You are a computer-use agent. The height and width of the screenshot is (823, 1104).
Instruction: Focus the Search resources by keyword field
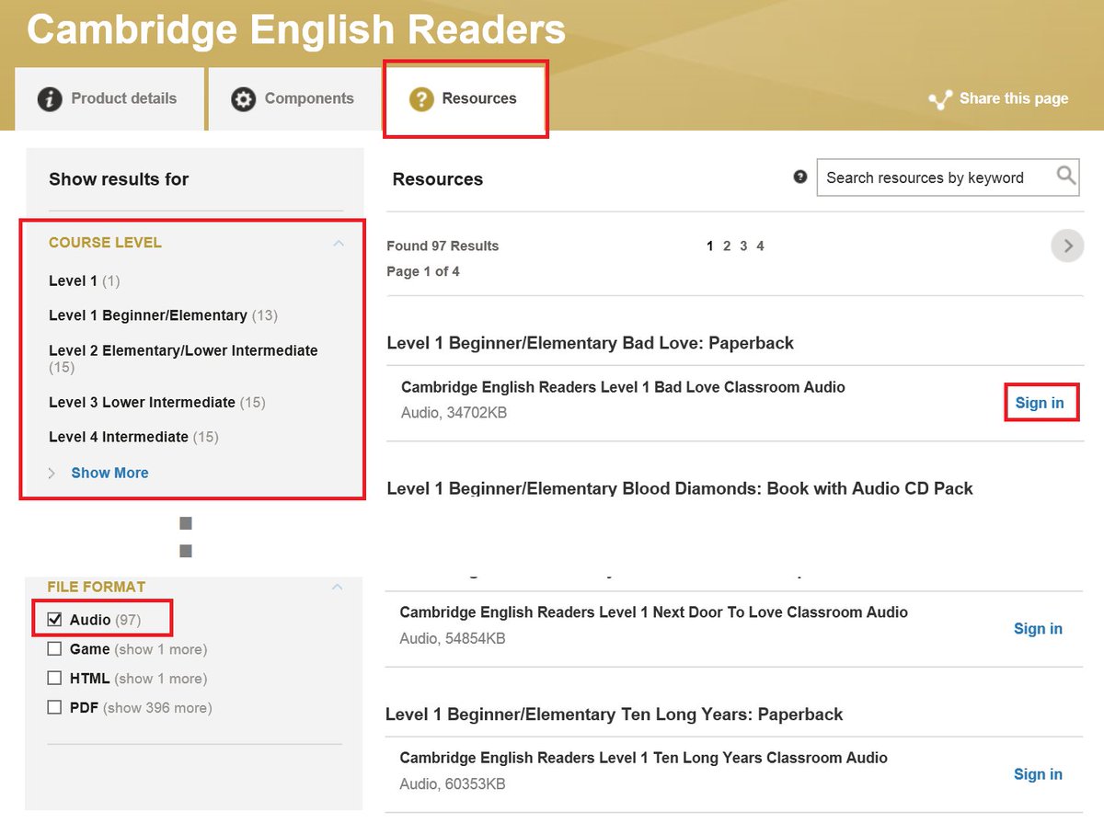948,177
